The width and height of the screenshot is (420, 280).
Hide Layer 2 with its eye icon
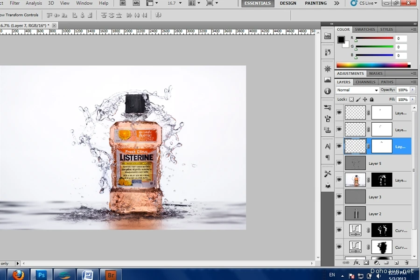click(x=339, y=214)
